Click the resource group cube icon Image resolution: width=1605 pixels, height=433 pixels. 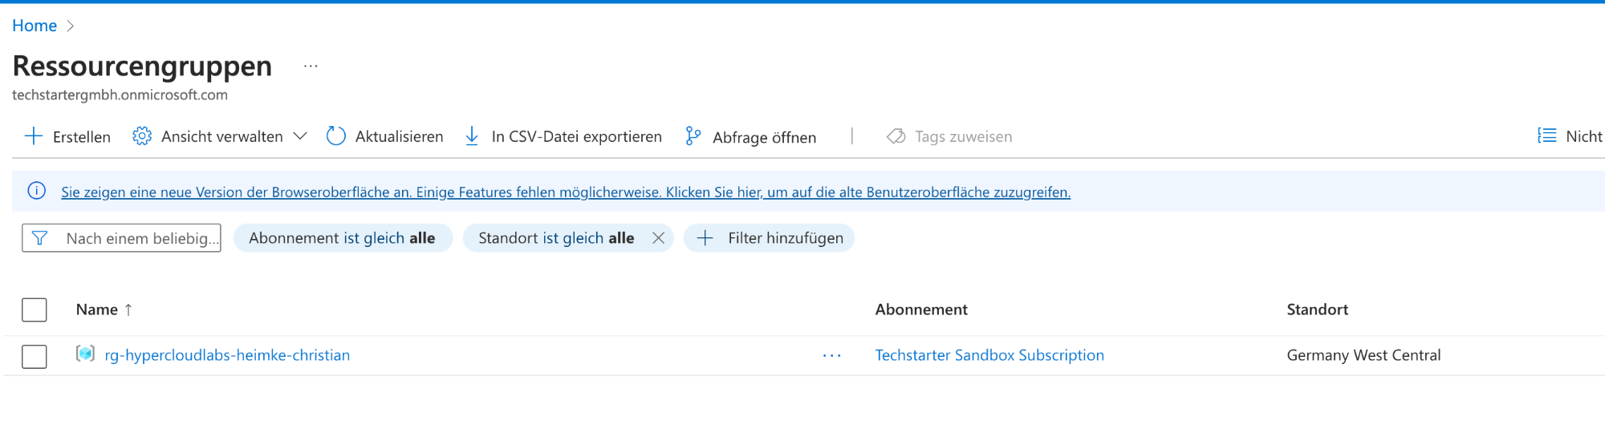click(x=85, y=354)
